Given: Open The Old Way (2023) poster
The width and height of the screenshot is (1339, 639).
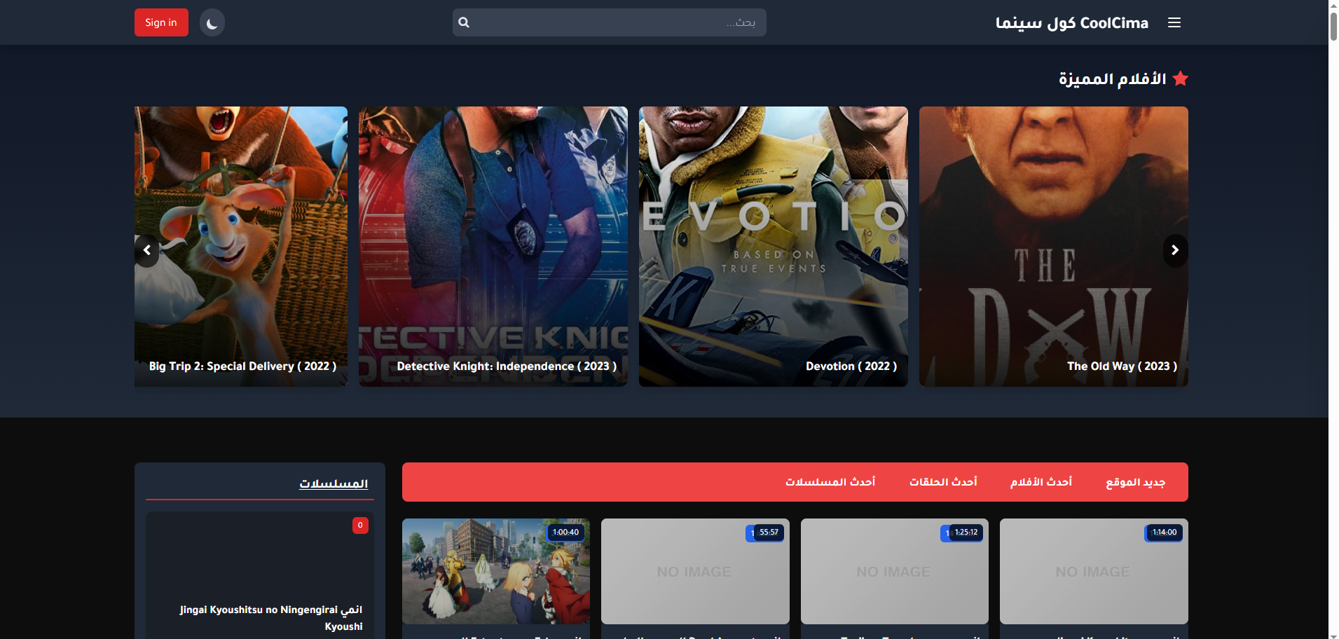Looking at the screenshot, I should tap(1053, 245).
